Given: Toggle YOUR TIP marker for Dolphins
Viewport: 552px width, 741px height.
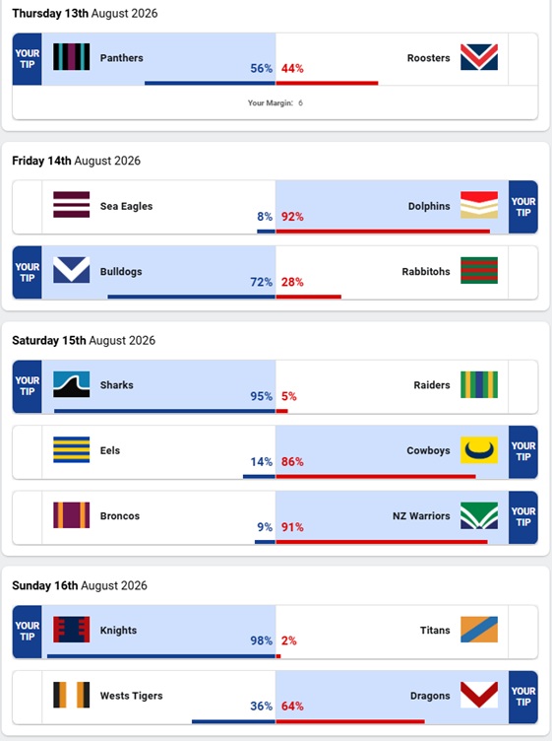Looking at the screenshot, I should pos(523,207).
